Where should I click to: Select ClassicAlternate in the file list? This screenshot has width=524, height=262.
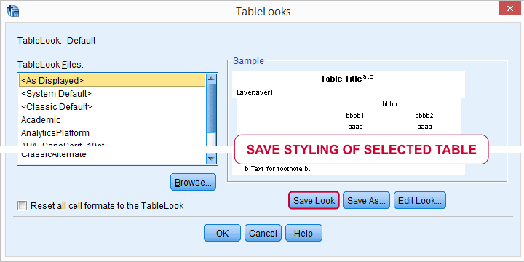point(112,154)
